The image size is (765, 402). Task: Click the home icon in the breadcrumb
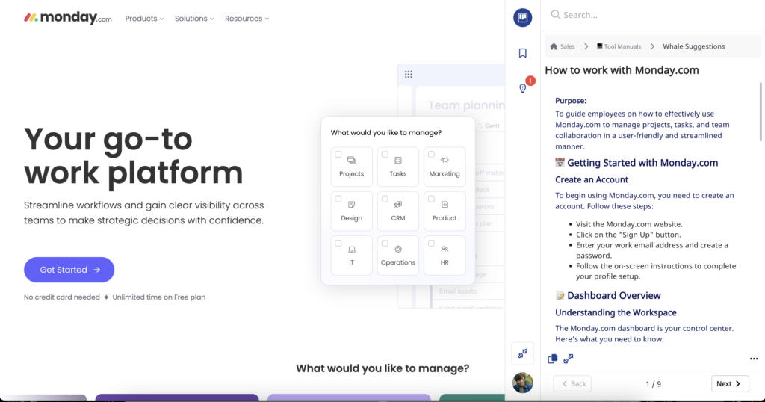[554, 46]
